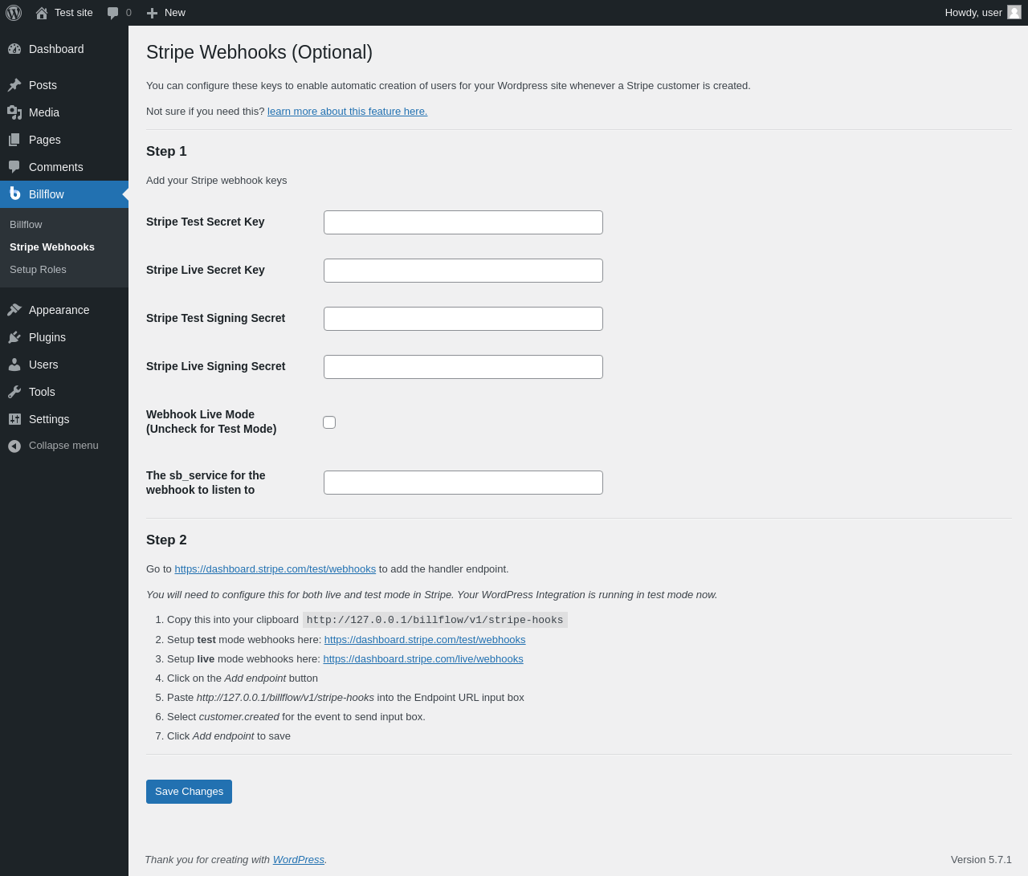This screenshot has height=876, width=1028.
Task: Click the WordPress logo icon
Action: click(x=14, y=13)
